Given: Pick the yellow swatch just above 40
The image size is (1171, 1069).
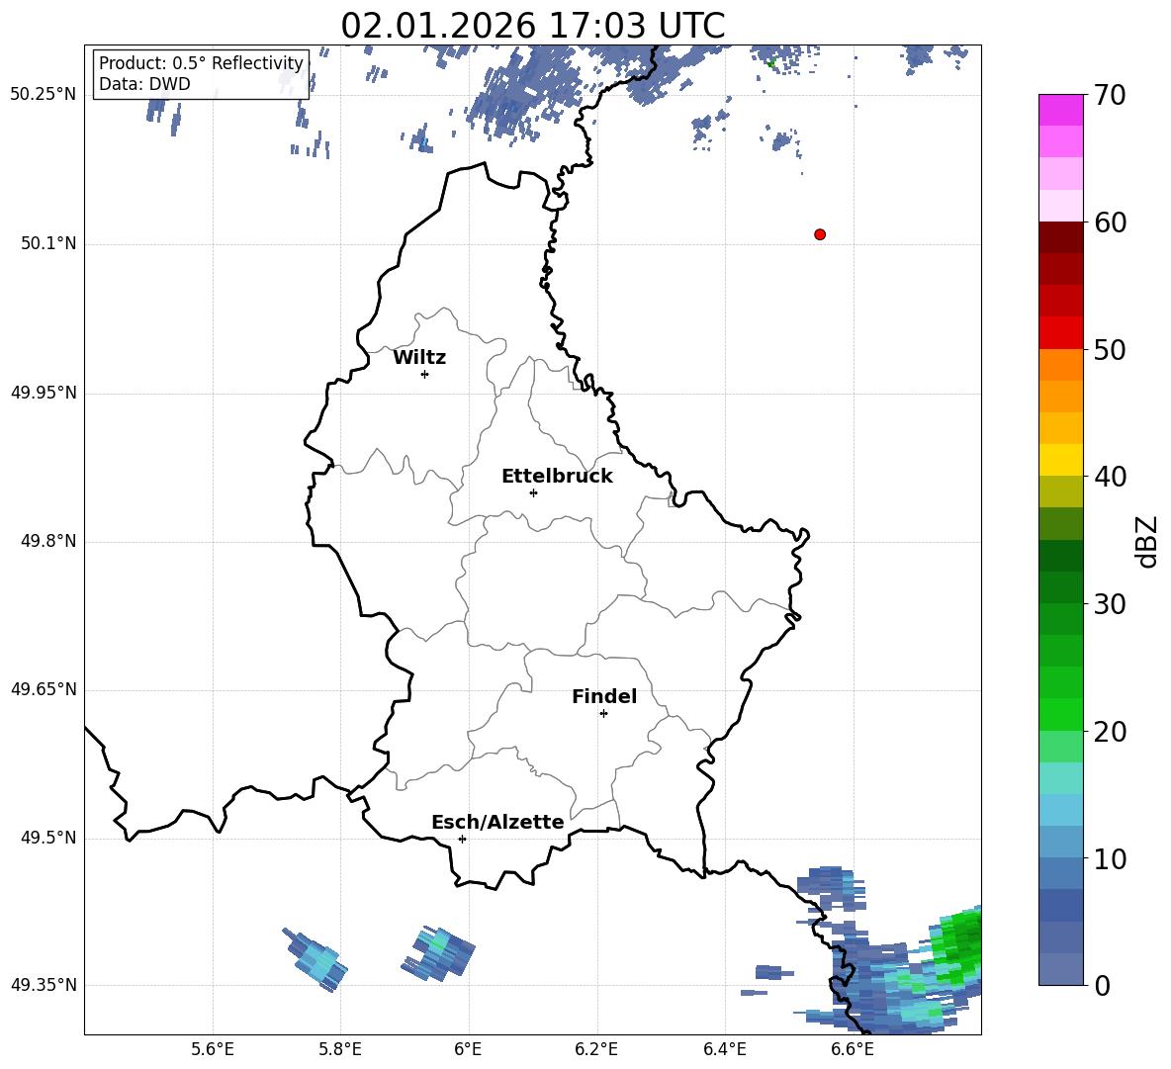Looking at the screenshot, I should [x=1061, y=460].
